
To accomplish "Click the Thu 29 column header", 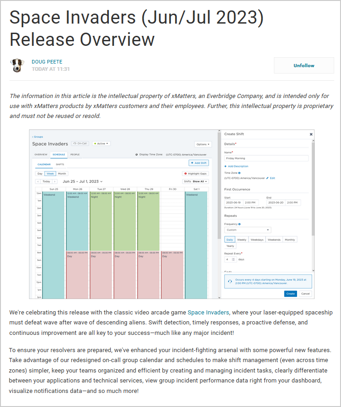I will pos(149,189).
